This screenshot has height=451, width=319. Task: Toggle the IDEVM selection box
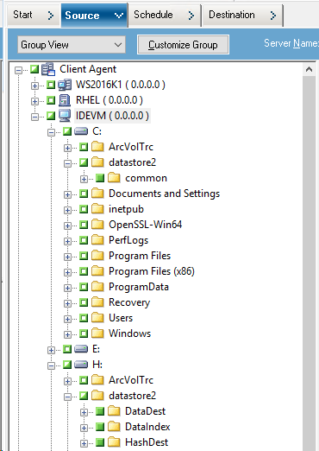click(51, 116)
